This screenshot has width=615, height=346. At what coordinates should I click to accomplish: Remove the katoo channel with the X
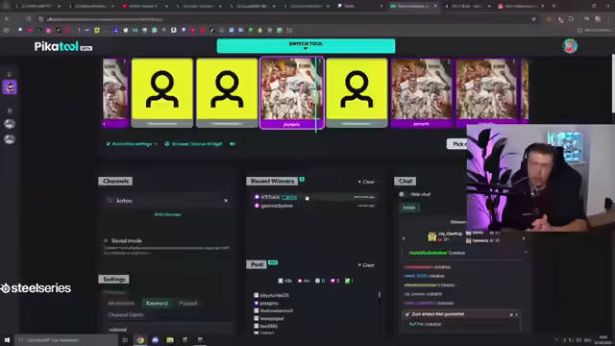[x=226, y=201]
